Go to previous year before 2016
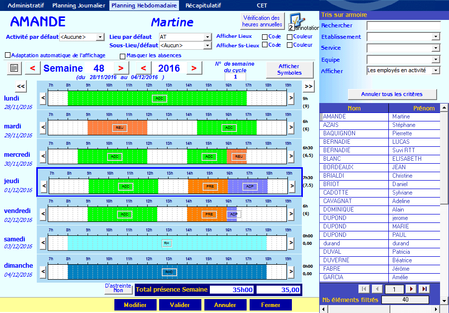 click(144, 68)
